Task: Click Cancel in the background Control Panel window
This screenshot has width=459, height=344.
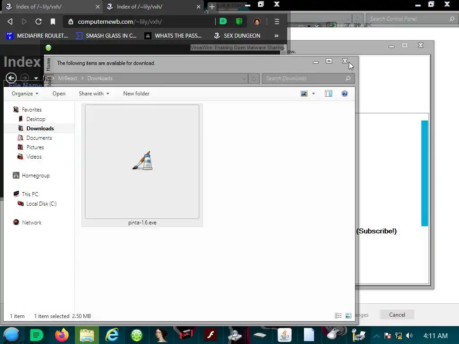Action: pyautogui.click(x=397, y=315)
